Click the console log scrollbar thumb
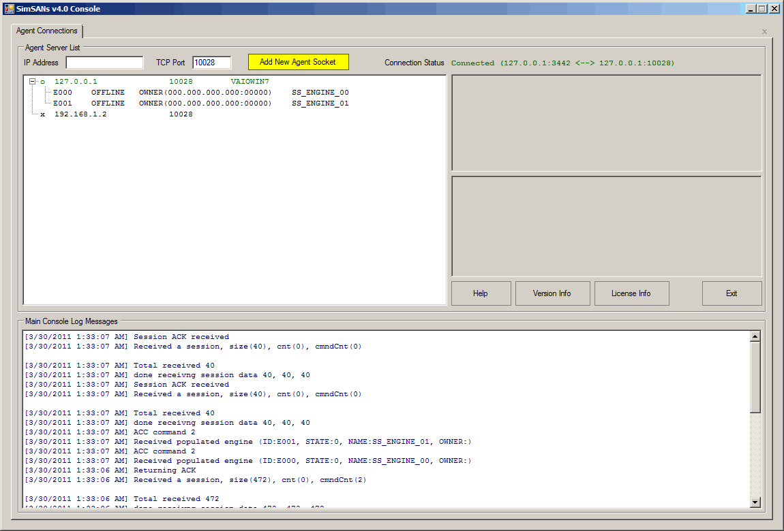Viewport: 784px width, 531px height. 755,376
